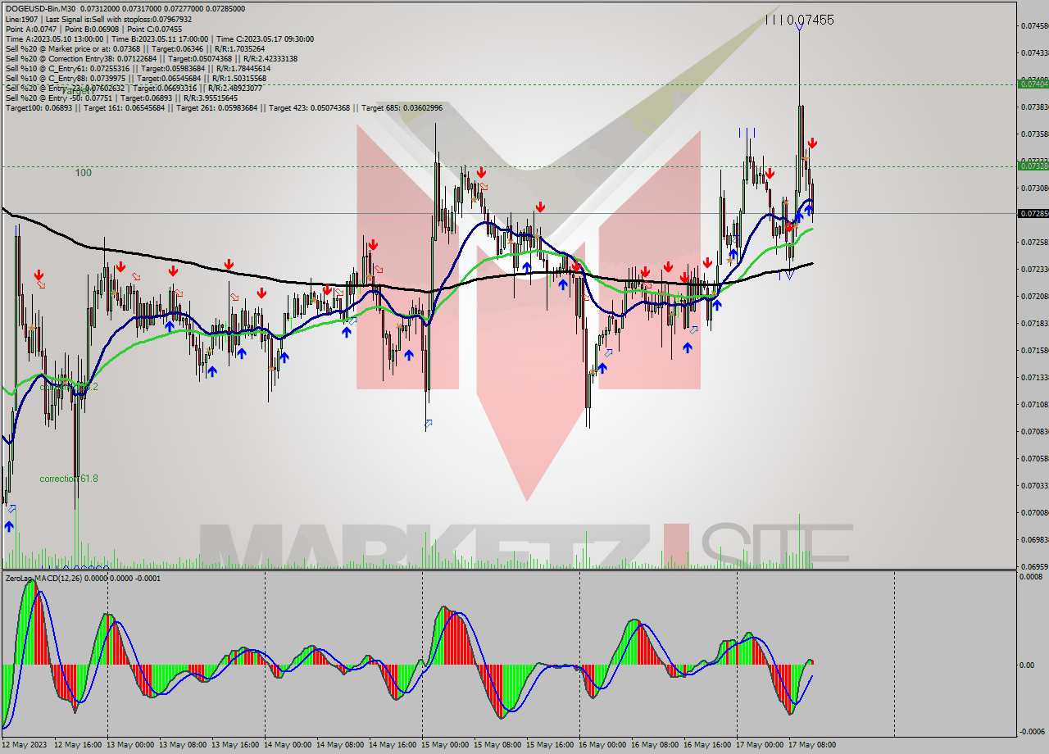Click the MACD axis value -0.0006
Image resolution: width=1049 pixels, height=754 pixels.
(x=1032, y=731)
